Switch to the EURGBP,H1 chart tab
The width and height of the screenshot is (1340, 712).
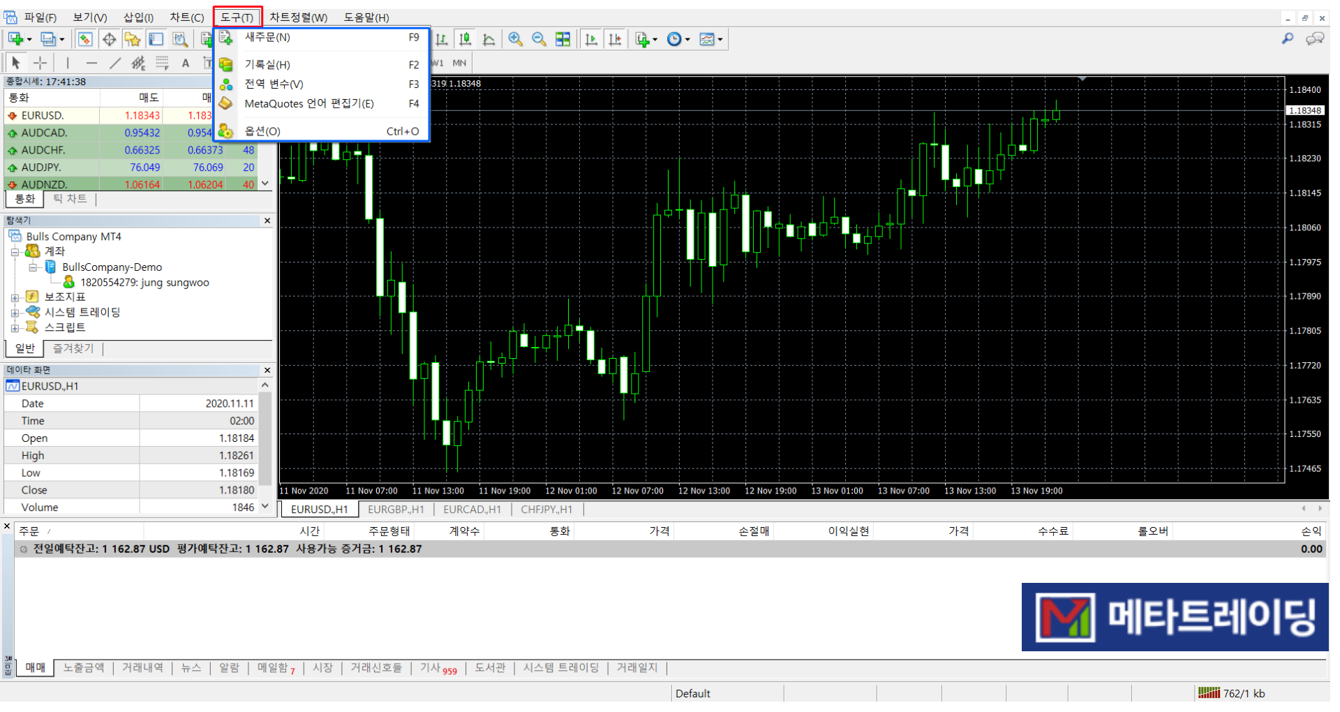pyautogui.click(x=396, y=510)
